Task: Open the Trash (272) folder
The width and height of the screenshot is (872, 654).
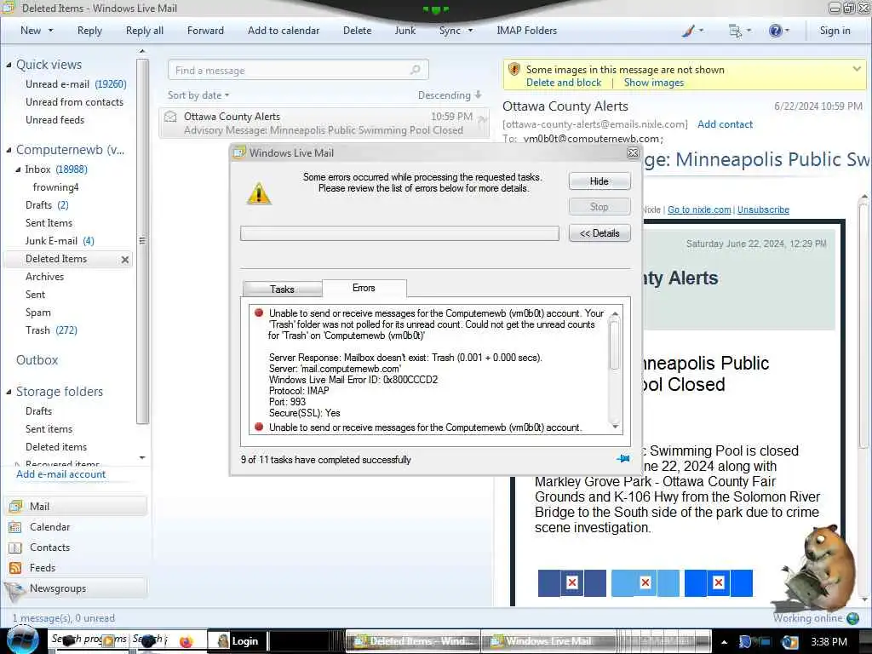Action: [51, 330]
